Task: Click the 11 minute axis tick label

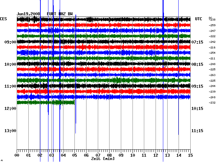Action: (x=144, y=155)
